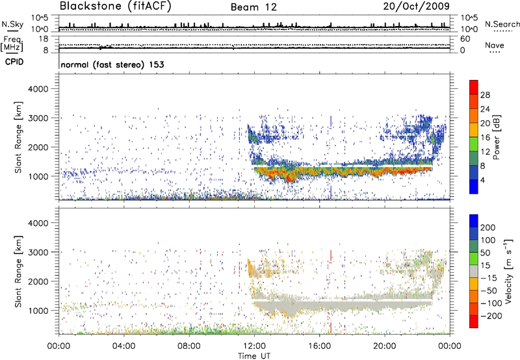
Task: Click the '08:00' time axis label
Action: (x=189, y=346)
